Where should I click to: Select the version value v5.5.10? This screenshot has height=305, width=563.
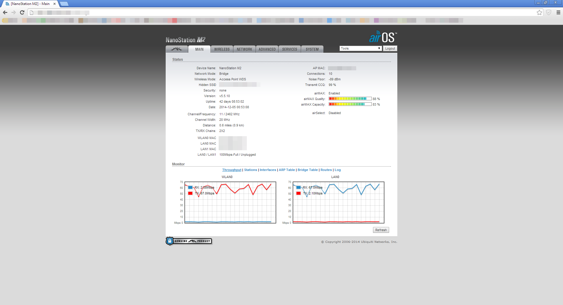pyautogui.click(x=225, y=96)
